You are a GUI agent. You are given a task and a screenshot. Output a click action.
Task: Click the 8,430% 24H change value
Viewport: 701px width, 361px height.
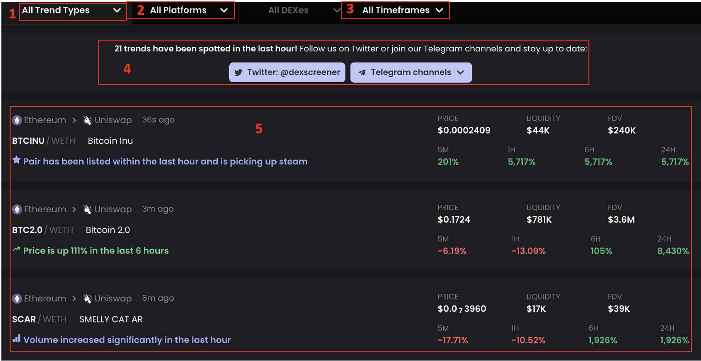[x=673, y=251]
